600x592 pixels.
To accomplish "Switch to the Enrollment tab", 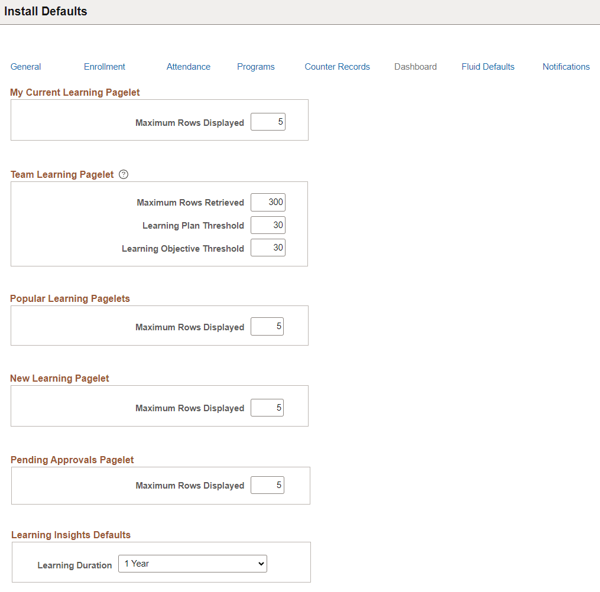I will (104, 67).
